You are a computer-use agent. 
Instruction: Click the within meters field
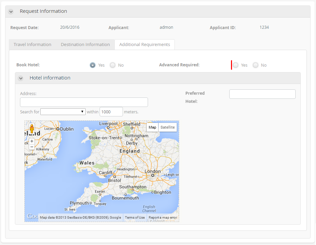coord(111,112)
